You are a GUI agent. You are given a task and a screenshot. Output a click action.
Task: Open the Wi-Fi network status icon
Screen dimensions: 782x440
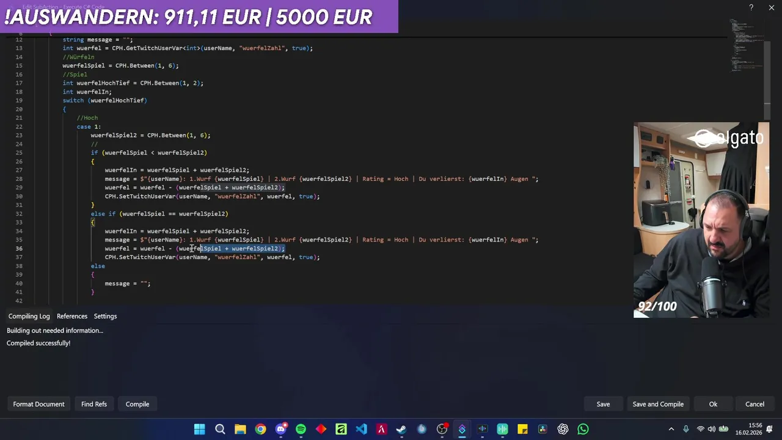700,429
